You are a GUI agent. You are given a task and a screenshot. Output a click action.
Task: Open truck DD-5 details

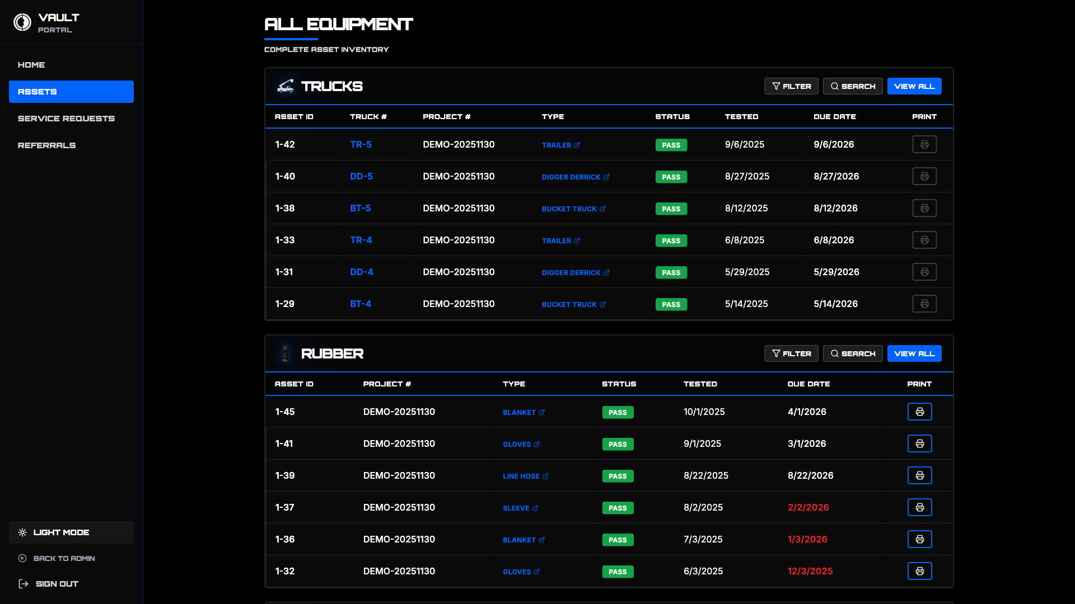361,176
